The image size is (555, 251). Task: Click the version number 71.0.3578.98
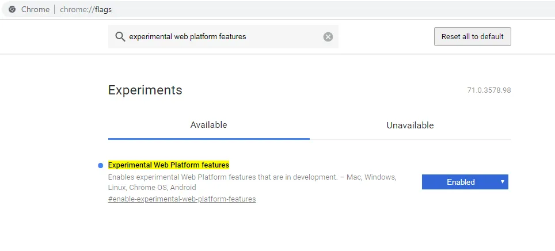(489, 91)
